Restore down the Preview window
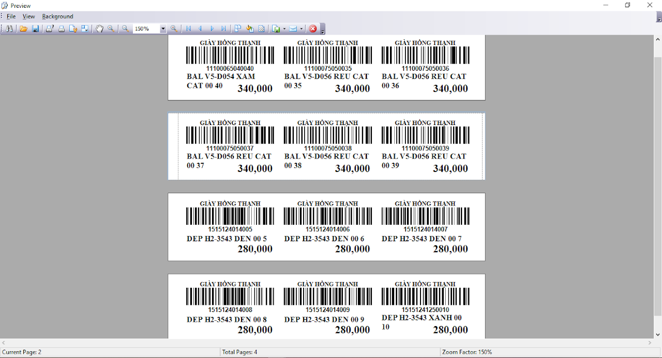 tap(627, 5)
